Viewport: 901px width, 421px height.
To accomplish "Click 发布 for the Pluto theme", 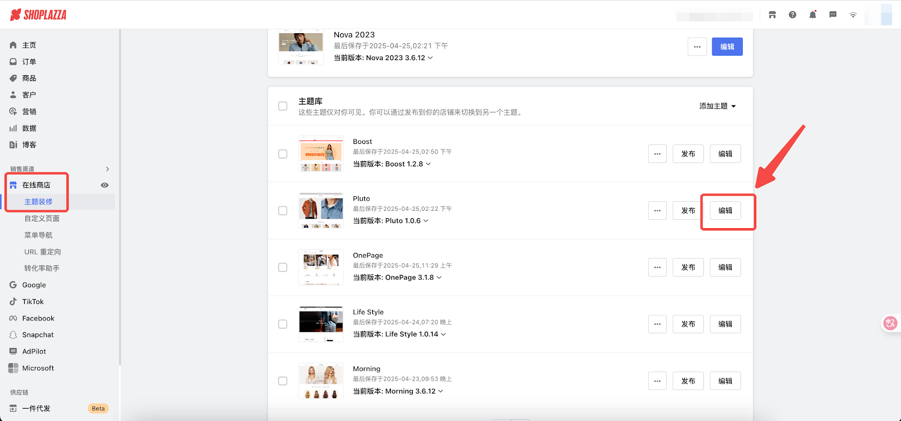I will (688, 211).
